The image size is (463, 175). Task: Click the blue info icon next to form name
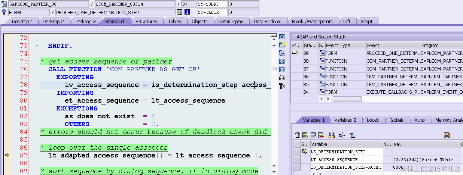[x=187, y=12]
